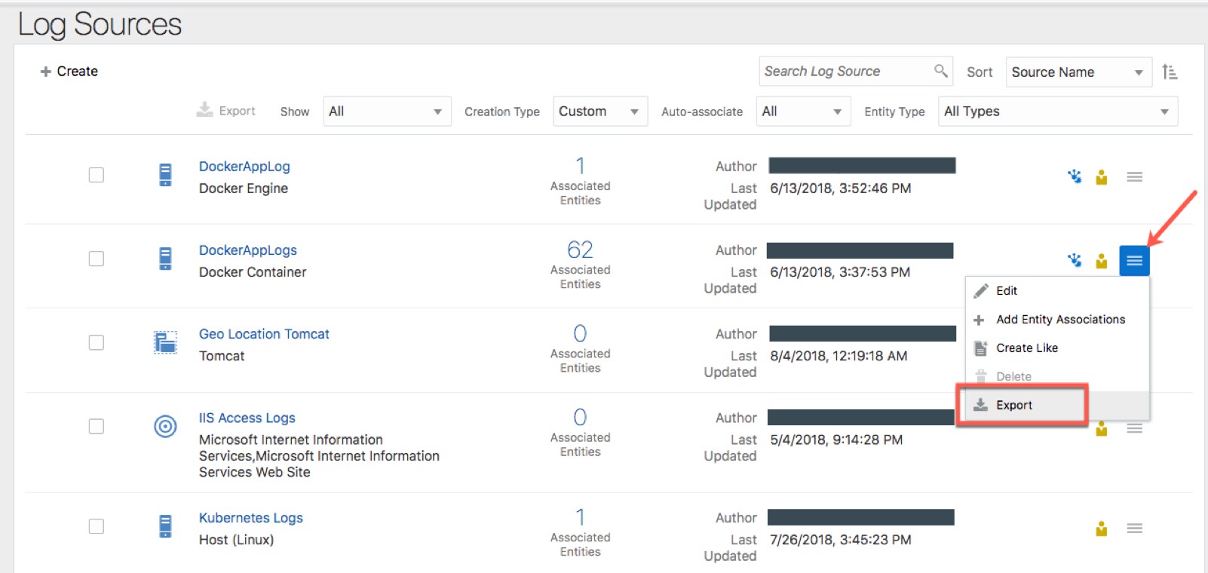Click the yellow entity icon in Kubernetes Logs row
Viewport: 1208px width, 573px height.
click(x=1102, y=529)
